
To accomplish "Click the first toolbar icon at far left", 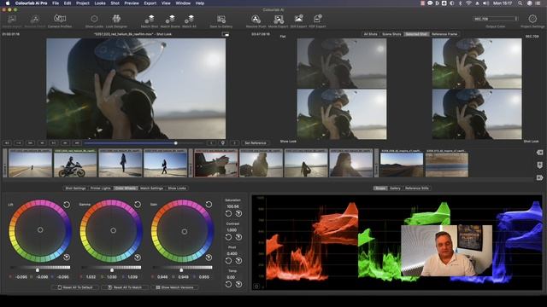I will (x=12, y=19).
